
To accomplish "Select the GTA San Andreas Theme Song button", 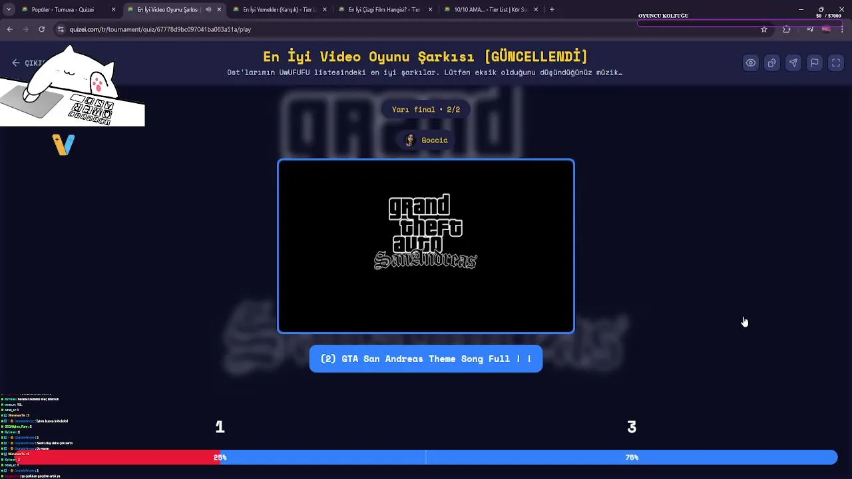I will coord(426,359).
